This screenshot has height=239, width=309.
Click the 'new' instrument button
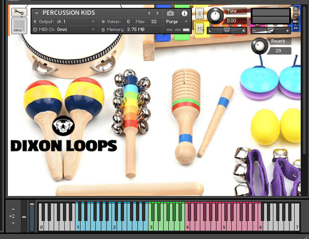(18, 26)
